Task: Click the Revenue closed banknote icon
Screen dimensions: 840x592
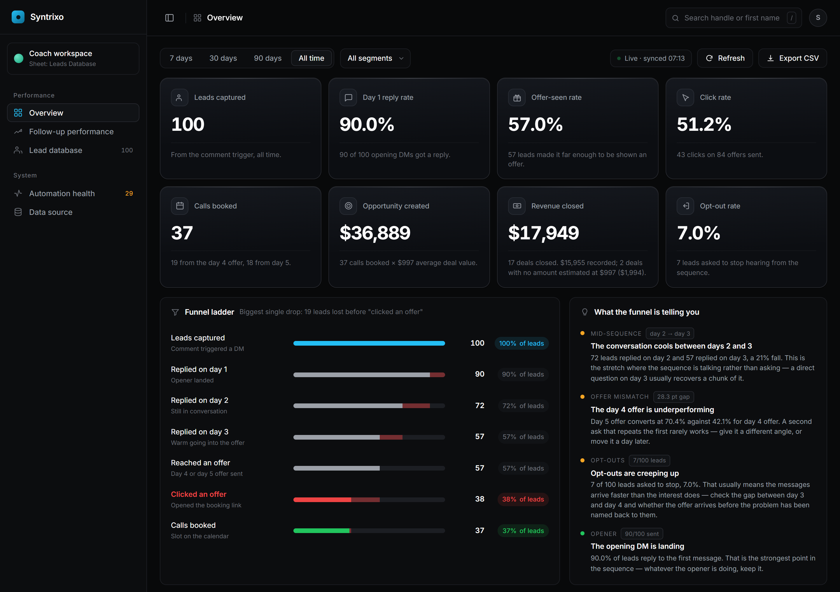Action: coord(517,206)
